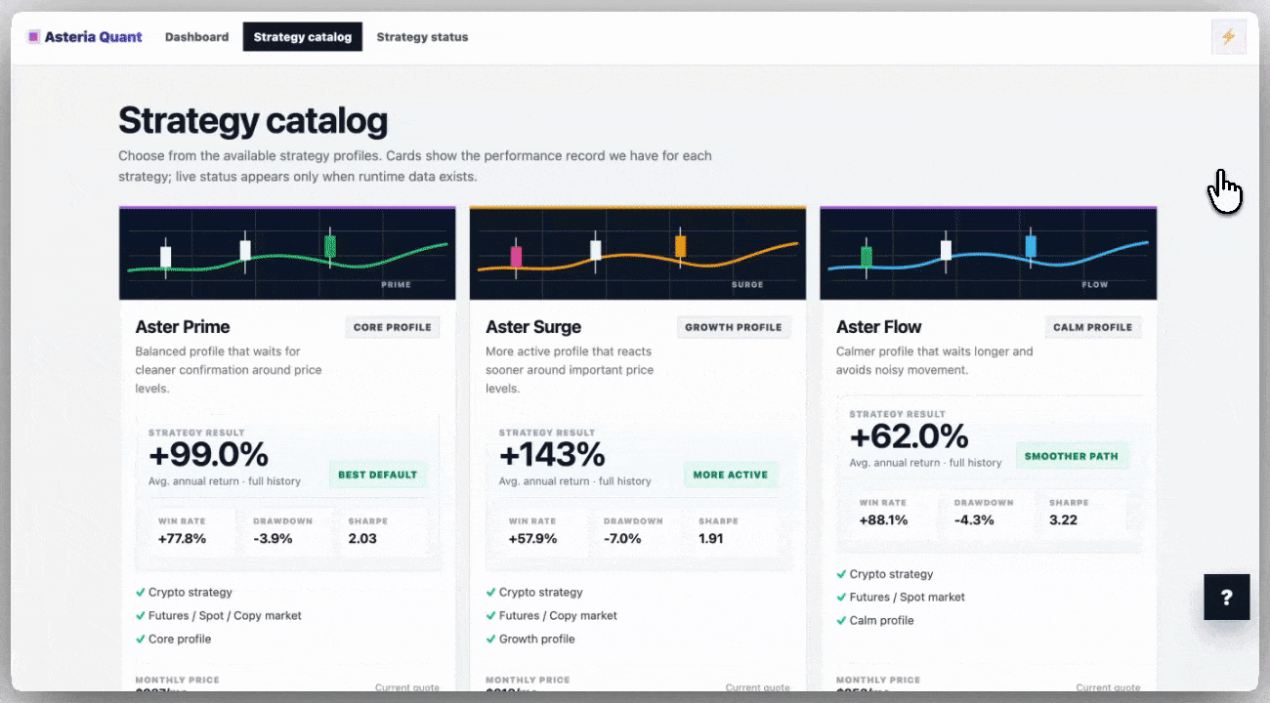Click the Aster Flow card title

pos(879,327)
